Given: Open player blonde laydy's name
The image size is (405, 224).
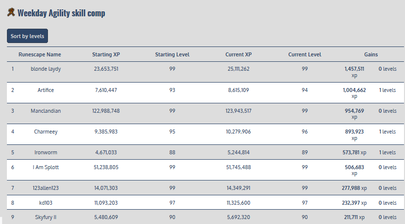Looking at the screenshot, I should point(45,69).
